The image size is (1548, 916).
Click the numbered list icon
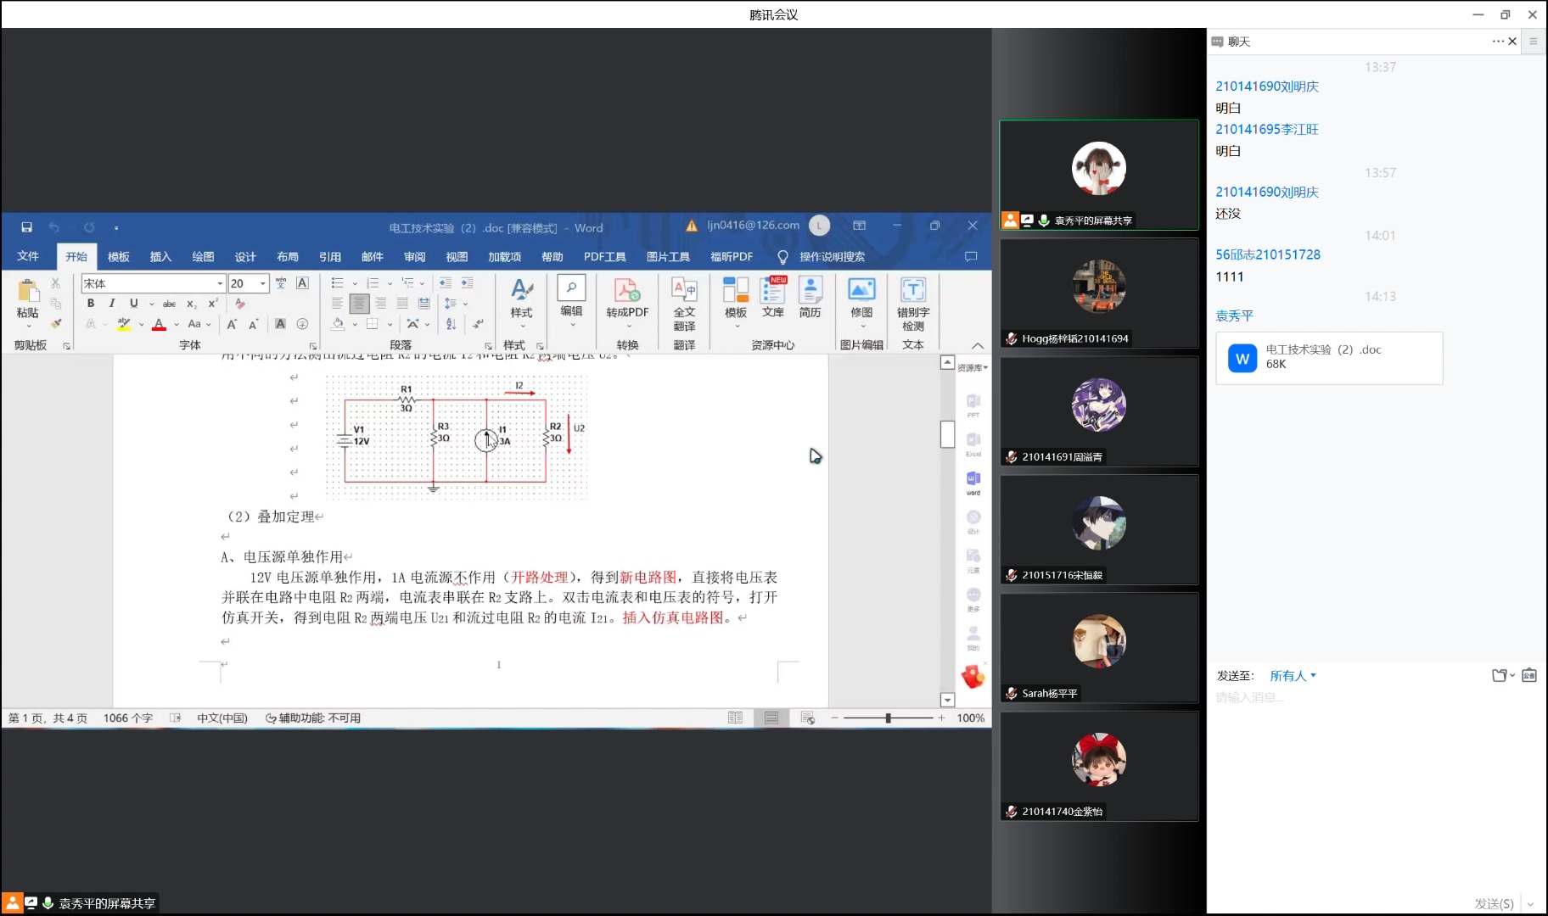click(373, 283)
